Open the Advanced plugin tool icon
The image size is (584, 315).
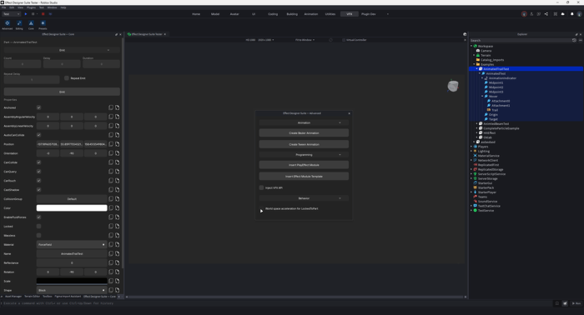(x=7, y=23)
